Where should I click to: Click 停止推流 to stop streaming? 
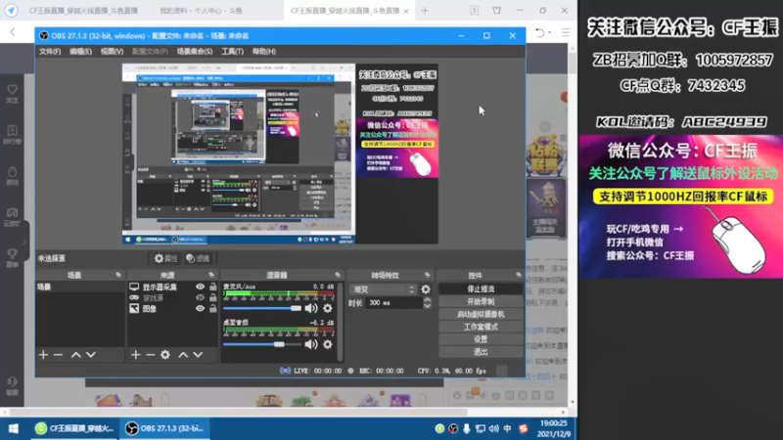pyautogui.click(x=481, y=288)
